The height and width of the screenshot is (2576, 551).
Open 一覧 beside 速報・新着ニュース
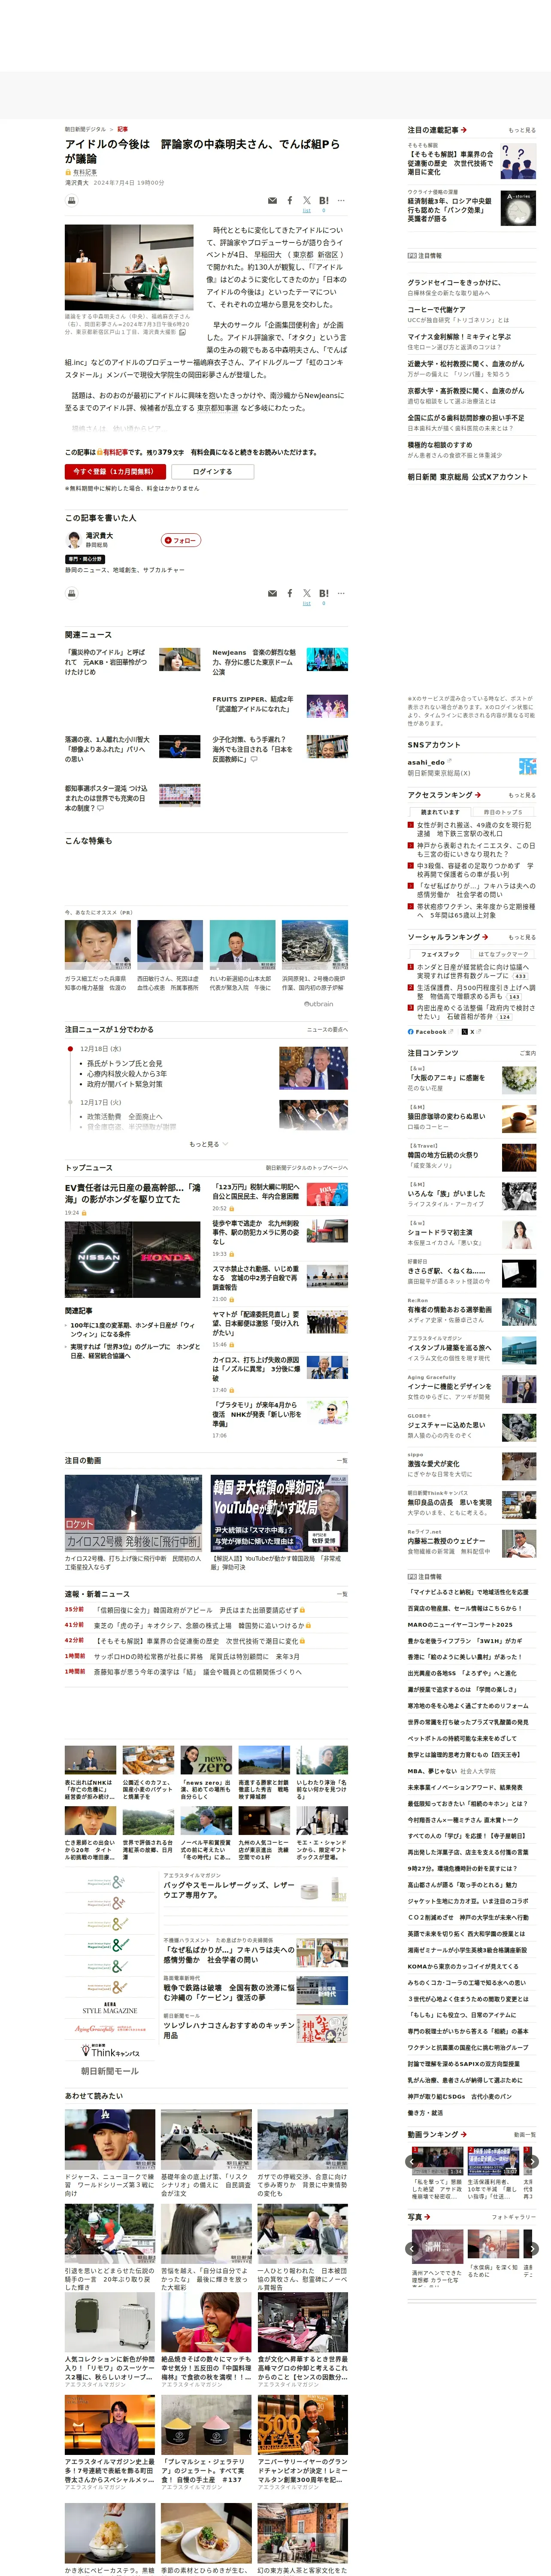point(342,1594)
